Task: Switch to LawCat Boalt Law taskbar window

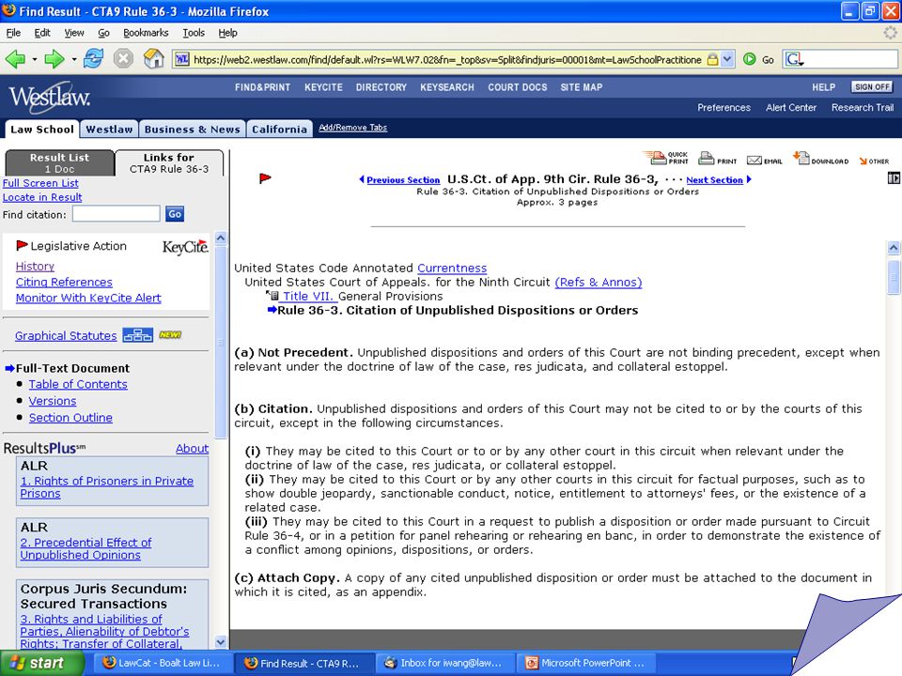Action: pos(163,663)
